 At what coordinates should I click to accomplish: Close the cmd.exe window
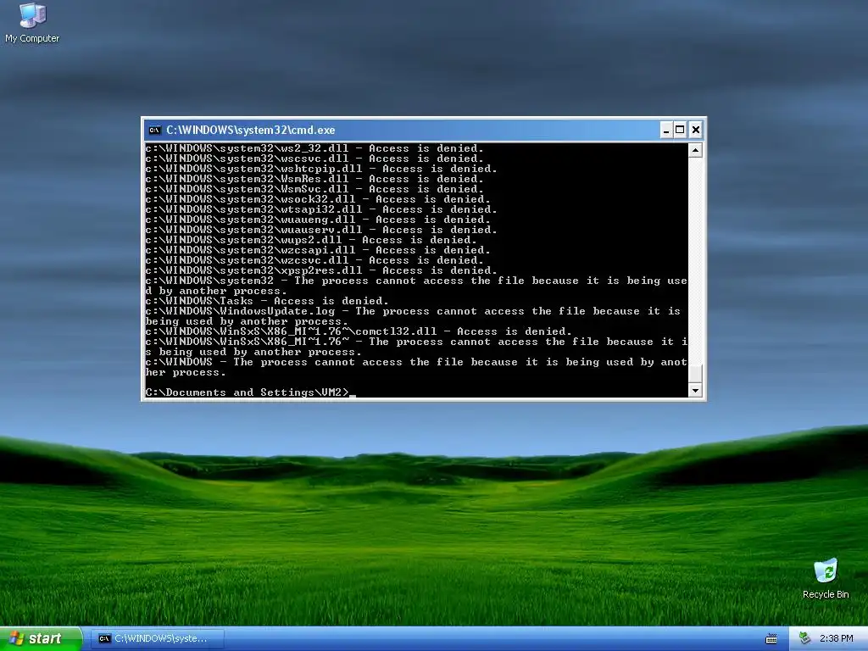click(x=696, y=130)
